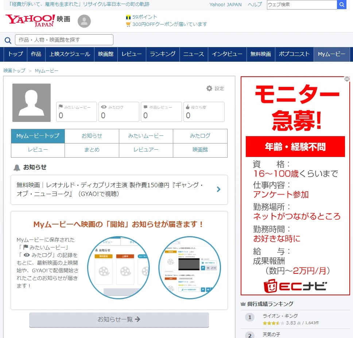Open the settings gear icon
This screenshot has width=353, height=338.
209,88
